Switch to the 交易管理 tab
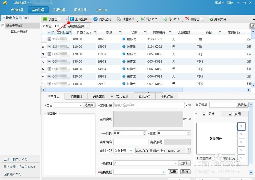 [59, 10]
